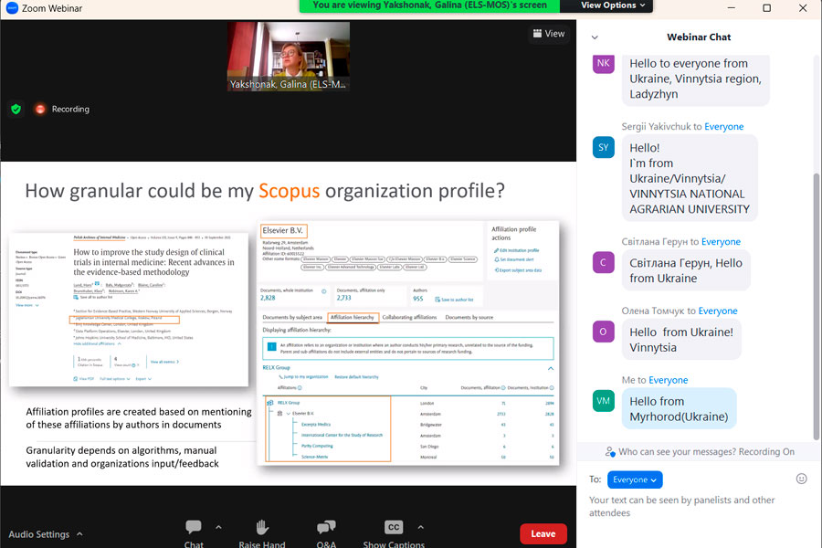Click the Elsevier B.V. heading in slide
The width and height of the screenshot is (822, 548).
pyautogui.click(x=283, y=231)
